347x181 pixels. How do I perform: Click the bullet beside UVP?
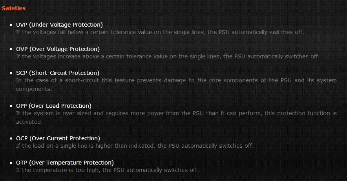click(11, 25)
